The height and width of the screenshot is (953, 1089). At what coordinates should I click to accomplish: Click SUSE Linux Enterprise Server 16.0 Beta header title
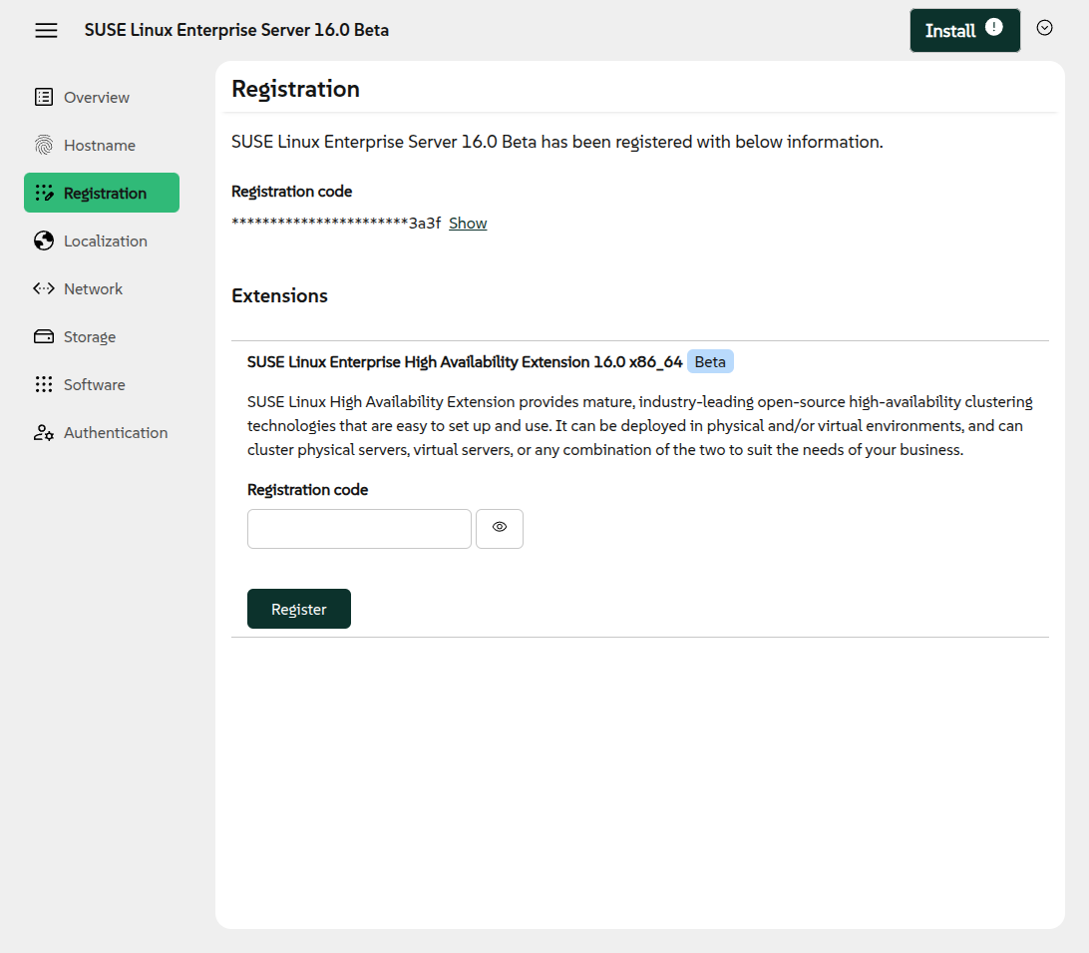(236, 30)
